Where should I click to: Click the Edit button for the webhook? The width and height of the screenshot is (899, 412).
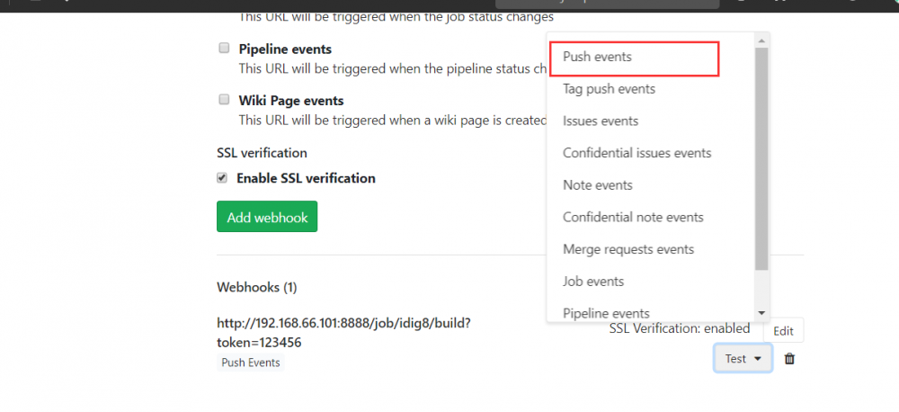(x=783, y=330)
